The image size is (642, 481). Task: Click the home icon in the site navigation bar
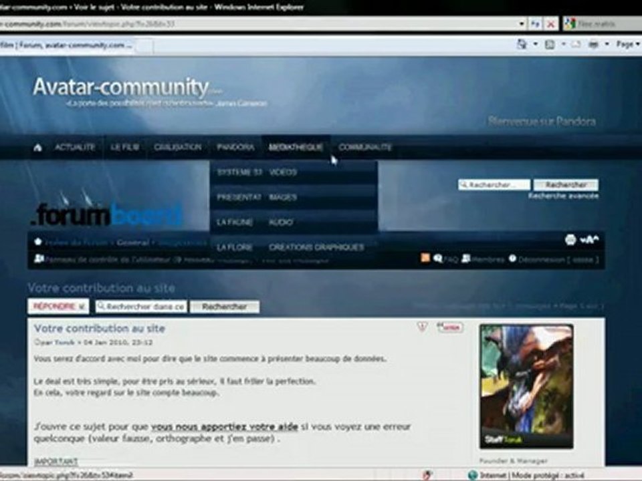point(37,147)
